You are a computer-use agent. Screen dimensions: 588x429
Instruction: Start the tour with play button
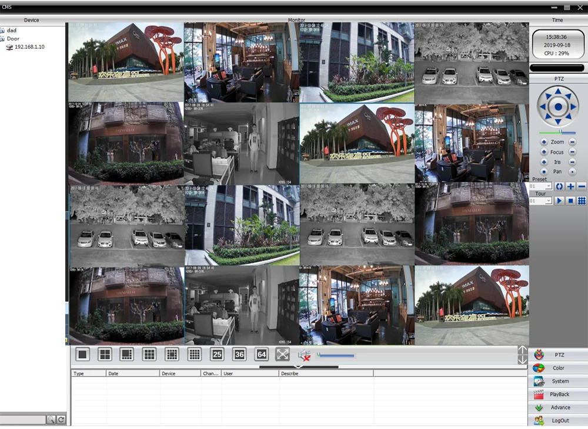tap(559, 201)
